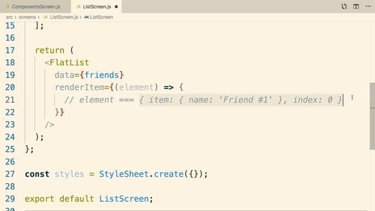
Task: Click the create method on line 27
Action: point(168,174)
